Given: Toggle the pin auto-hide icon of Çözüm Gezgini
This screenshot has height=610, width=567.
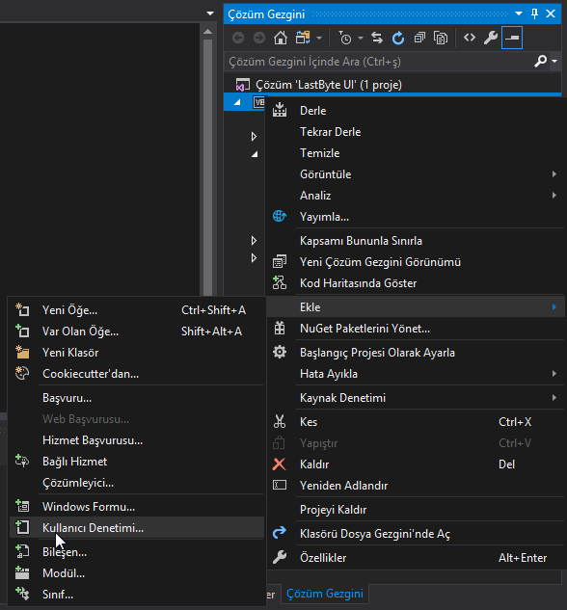Looking at the screenshot, I should 535,14.
